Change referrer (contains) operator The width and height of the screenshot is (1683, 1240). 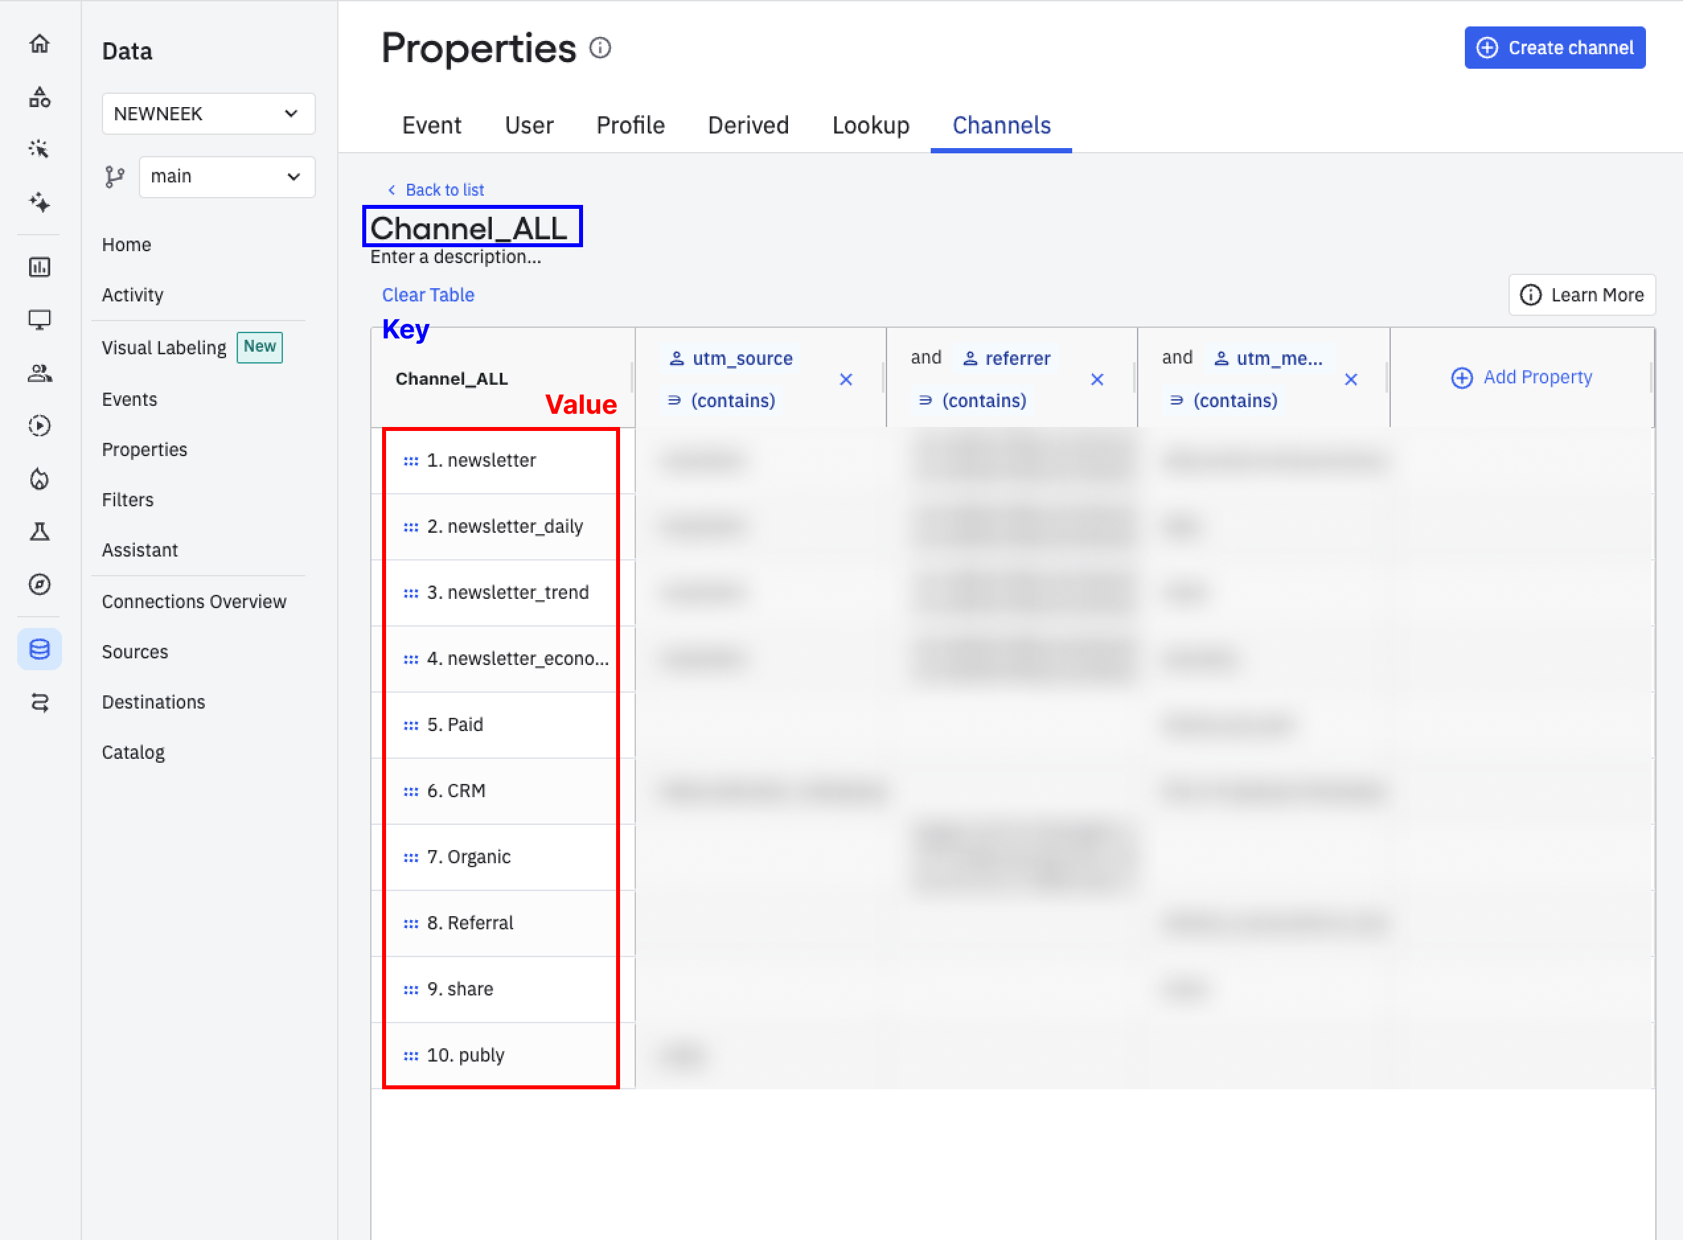(x=972, y=401)
